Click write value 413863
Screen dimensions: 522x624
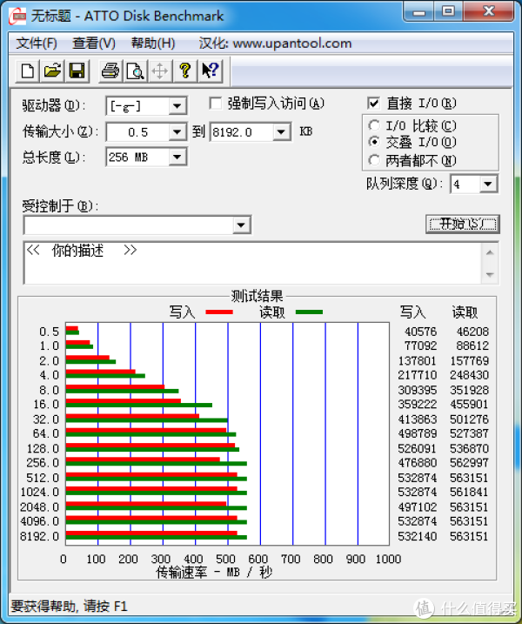[418, 419]
